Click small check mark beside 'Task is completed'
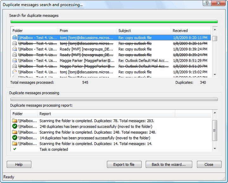The image size is (228, 183). [15, 149]
